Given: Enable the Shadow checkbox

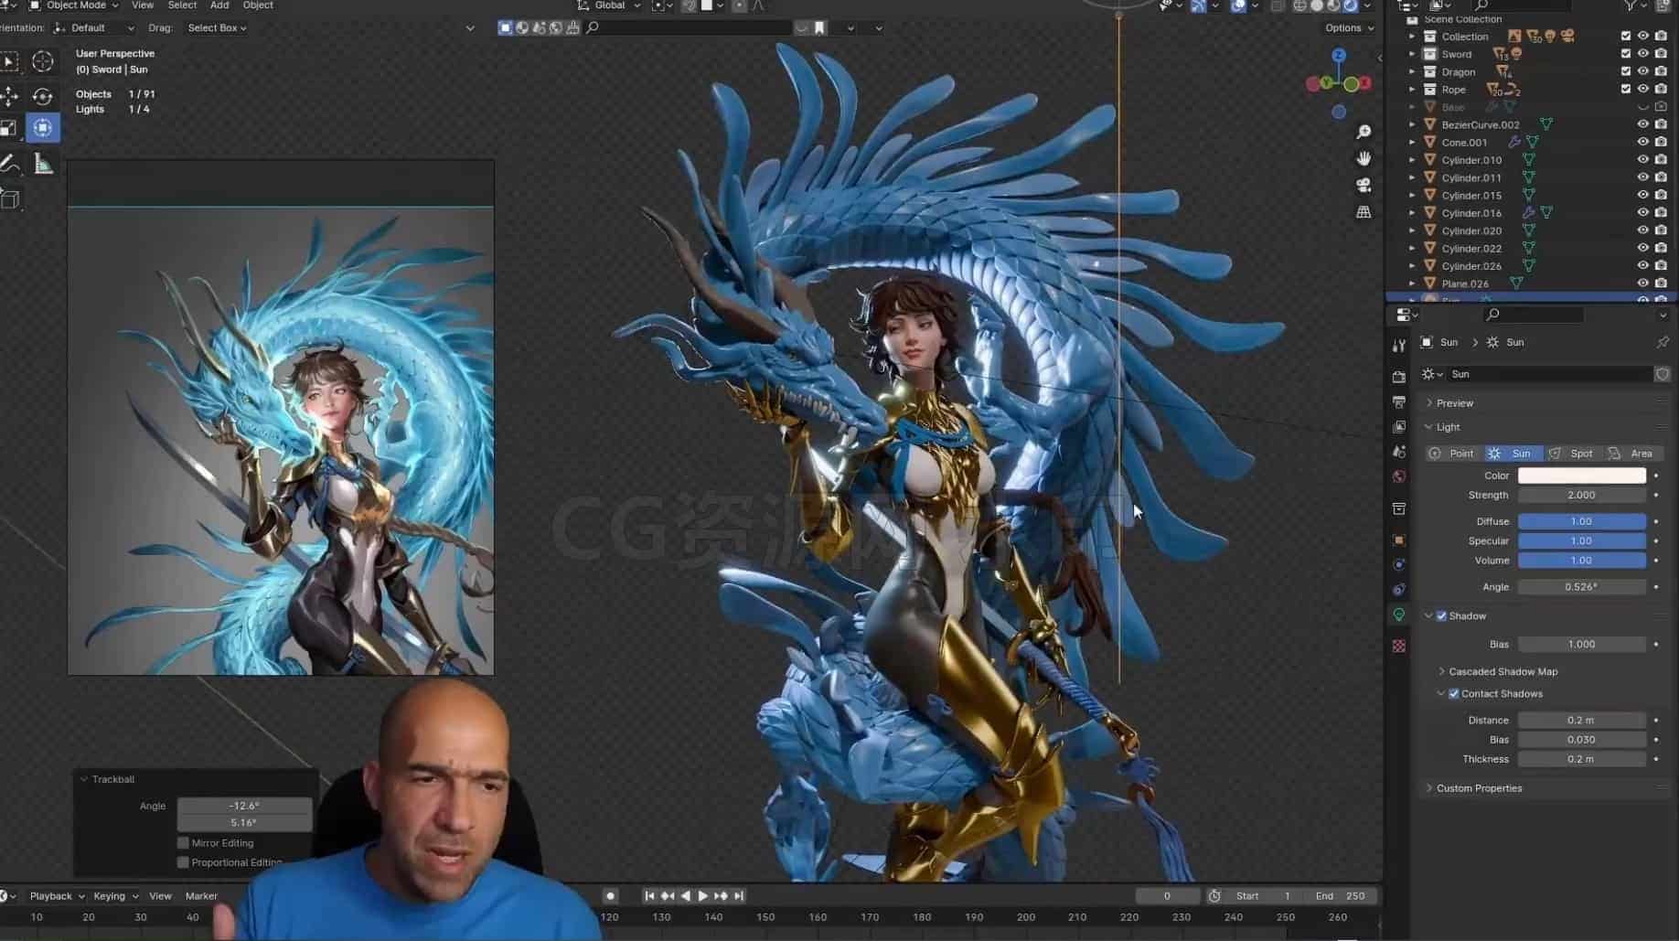Looking at the screenshot, I should tap(1442, 616).
